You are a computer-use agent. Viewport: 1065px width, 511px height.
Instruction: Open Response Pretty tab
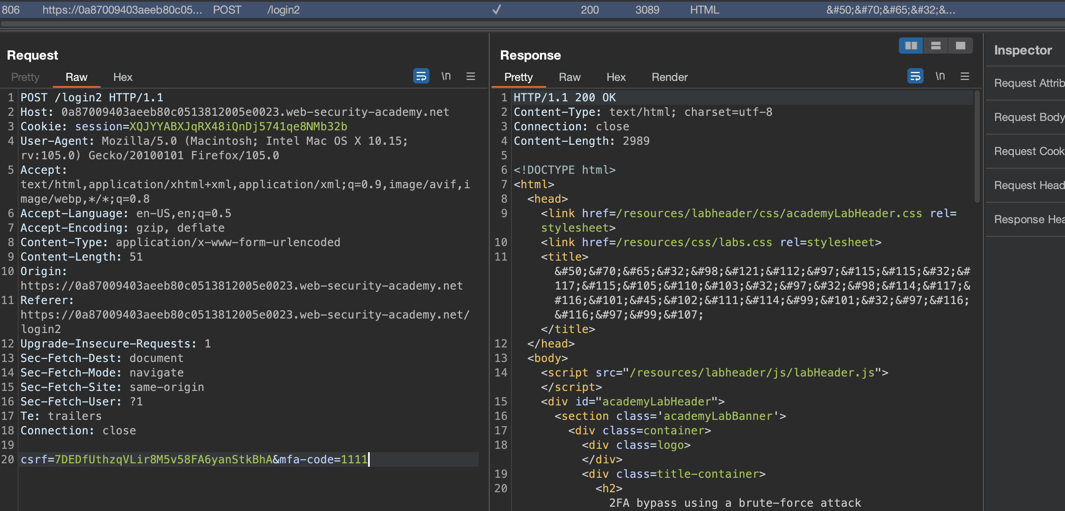[x=518, y=77]
